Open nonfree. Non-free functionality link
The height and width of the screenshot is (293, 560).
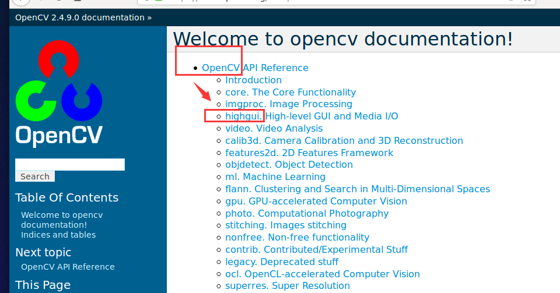tap(297, 238)
